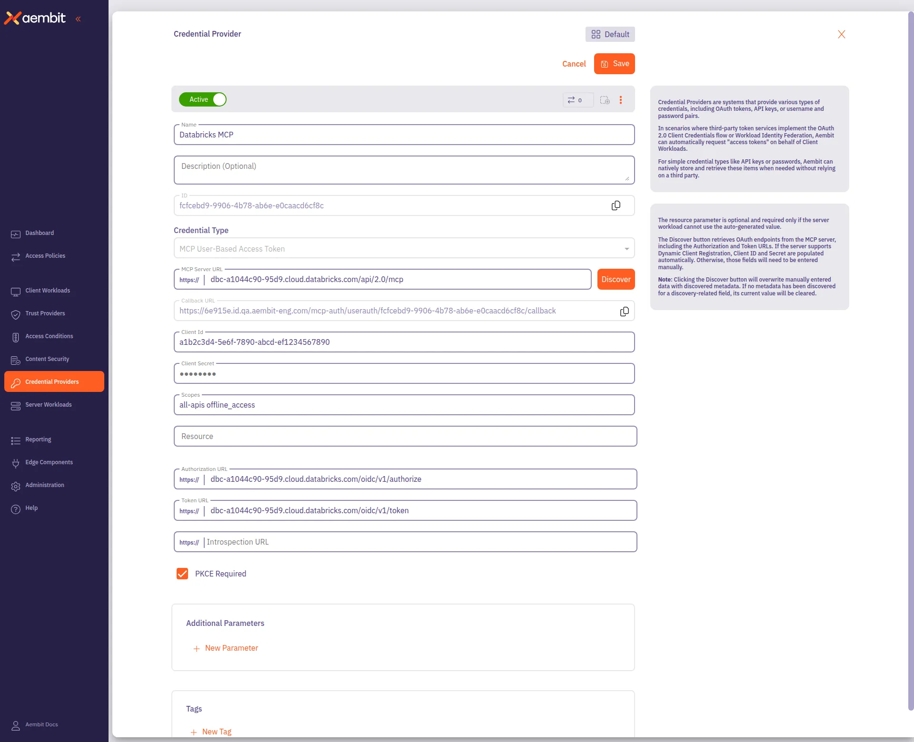Open the Default resource set selector
Screen dimensions: 914x742
[610, 34]
